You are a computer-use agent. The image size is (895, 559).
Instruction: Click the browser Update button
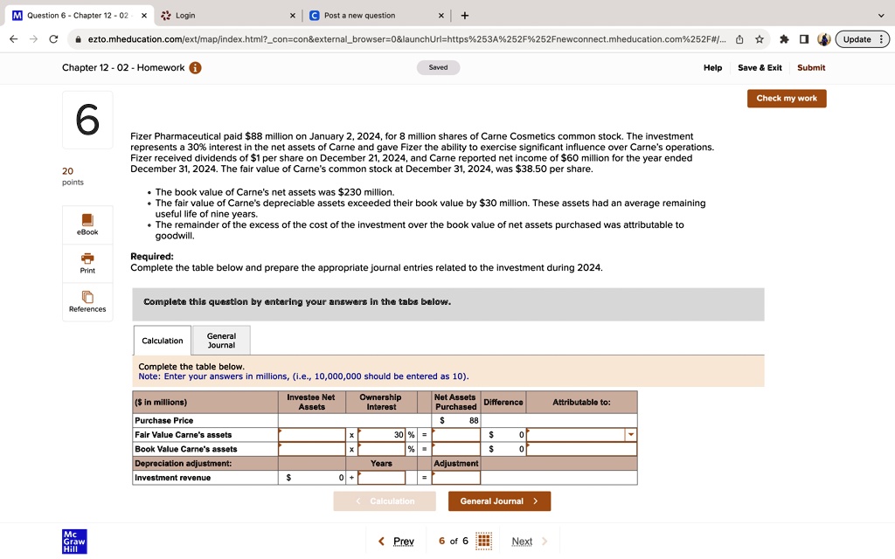863,39
